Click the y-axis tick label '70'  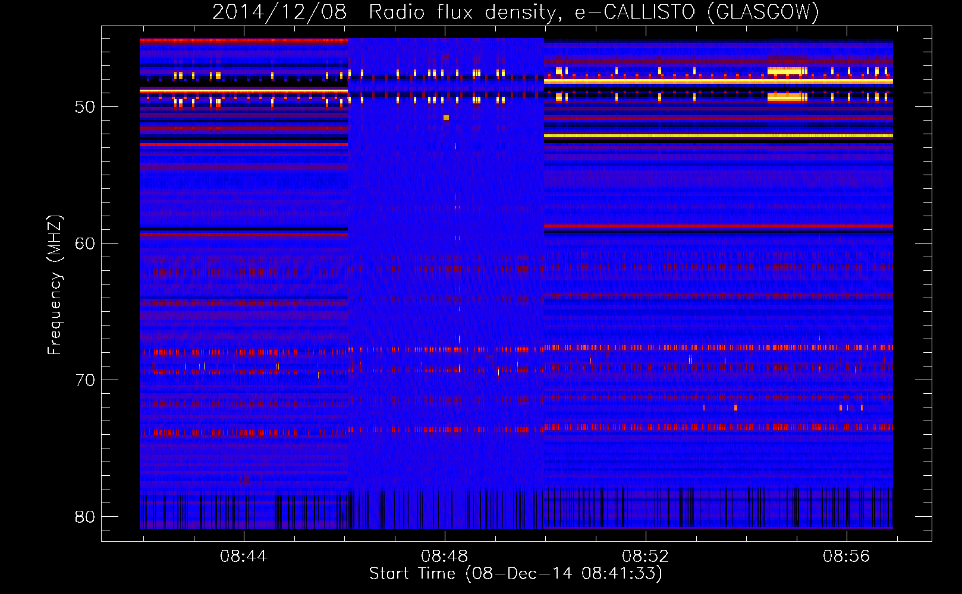(85, 380)
